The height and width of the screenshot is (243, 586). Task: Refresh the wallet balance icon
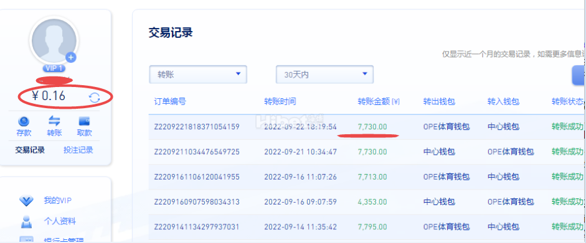pos(94,98)
